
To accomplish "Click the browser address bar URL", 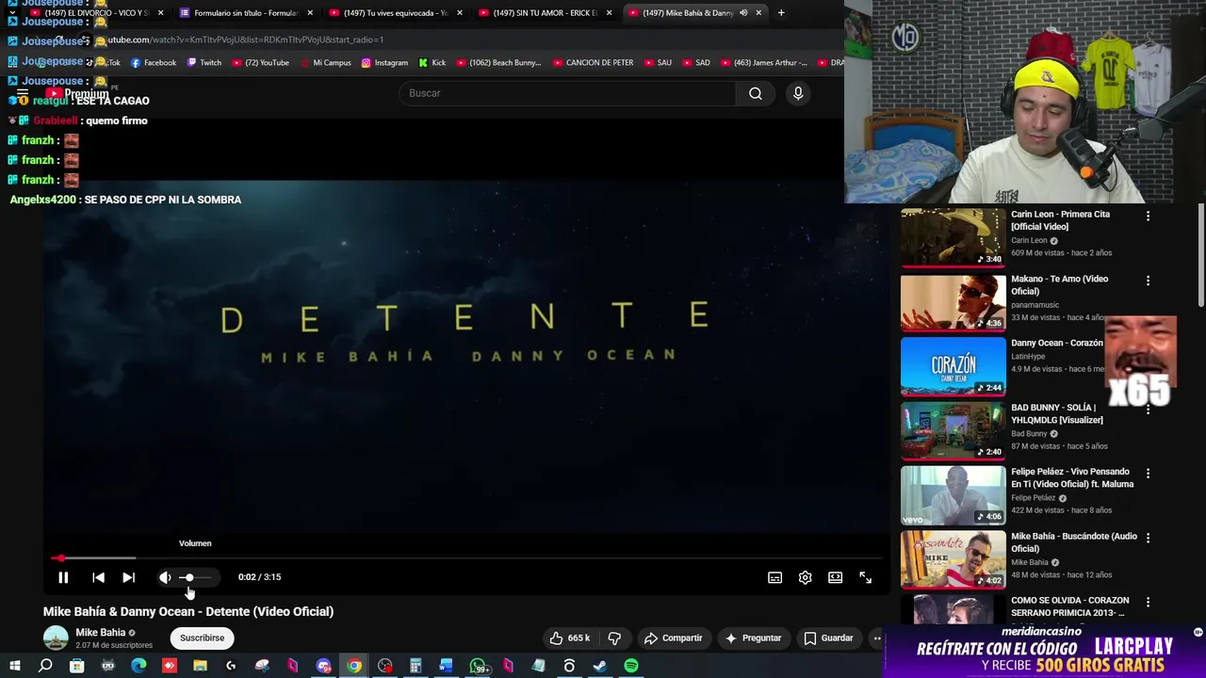I will 245,40.
